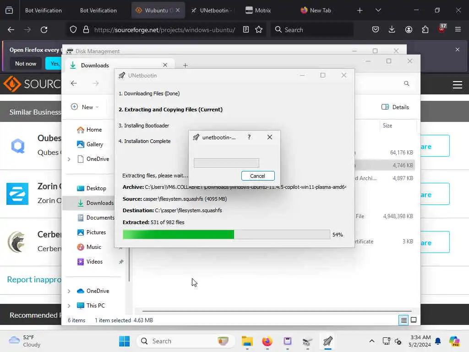Cancel the unetbootin extraction dialog
The image size is (469, 352).
(x=258, y=176)
